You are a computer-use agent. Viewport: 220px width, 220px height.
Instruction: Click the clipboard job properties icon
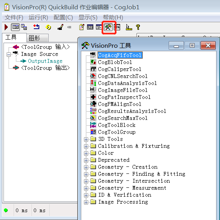coord(82,27)
